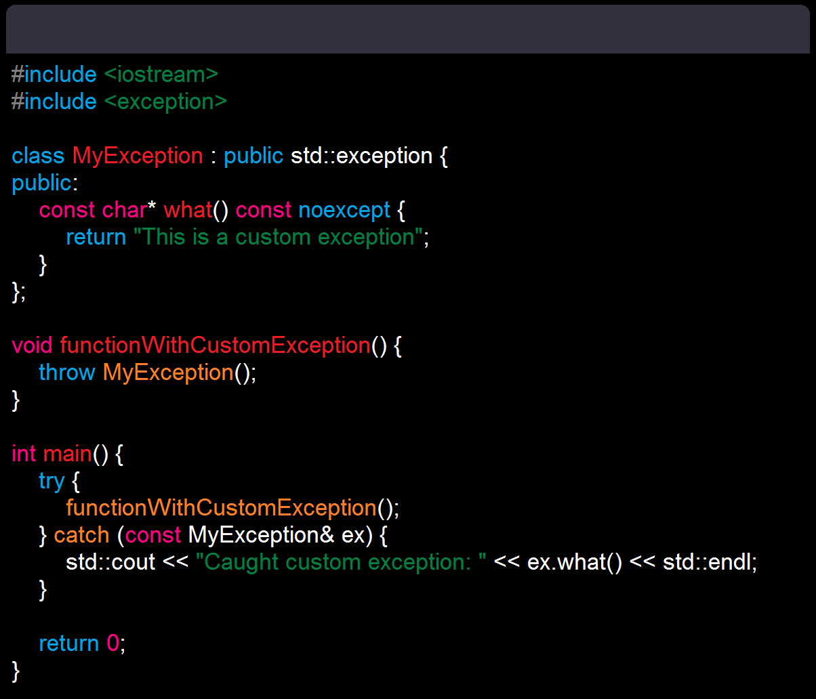The image size is (816, 699).
Task: Click return before the custom exception string
Action: (x=96, y=237)
